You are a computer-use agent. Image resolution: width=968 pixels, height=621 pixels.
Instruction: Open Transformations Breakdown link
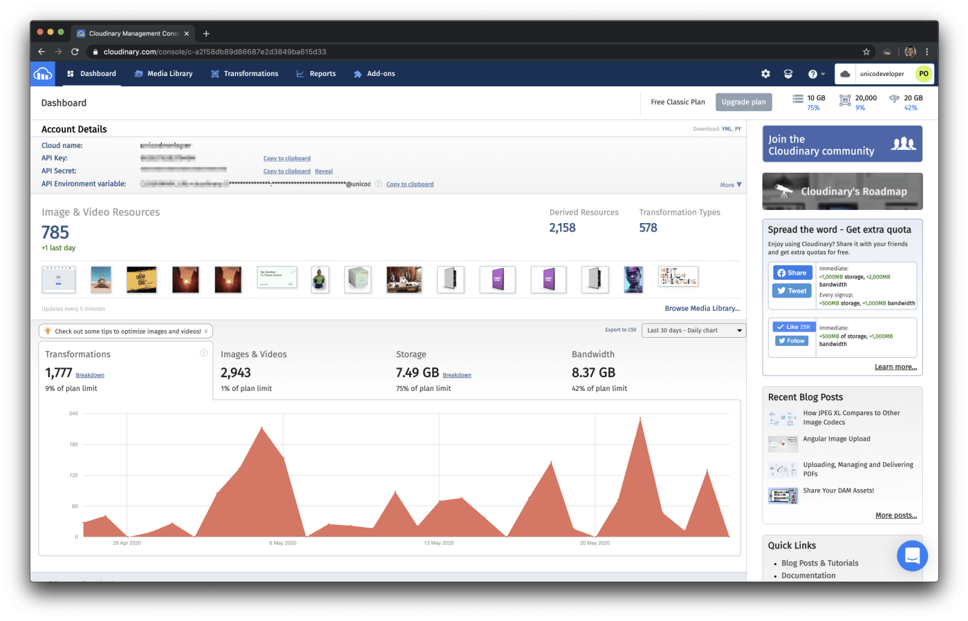[x=90, y=375]
